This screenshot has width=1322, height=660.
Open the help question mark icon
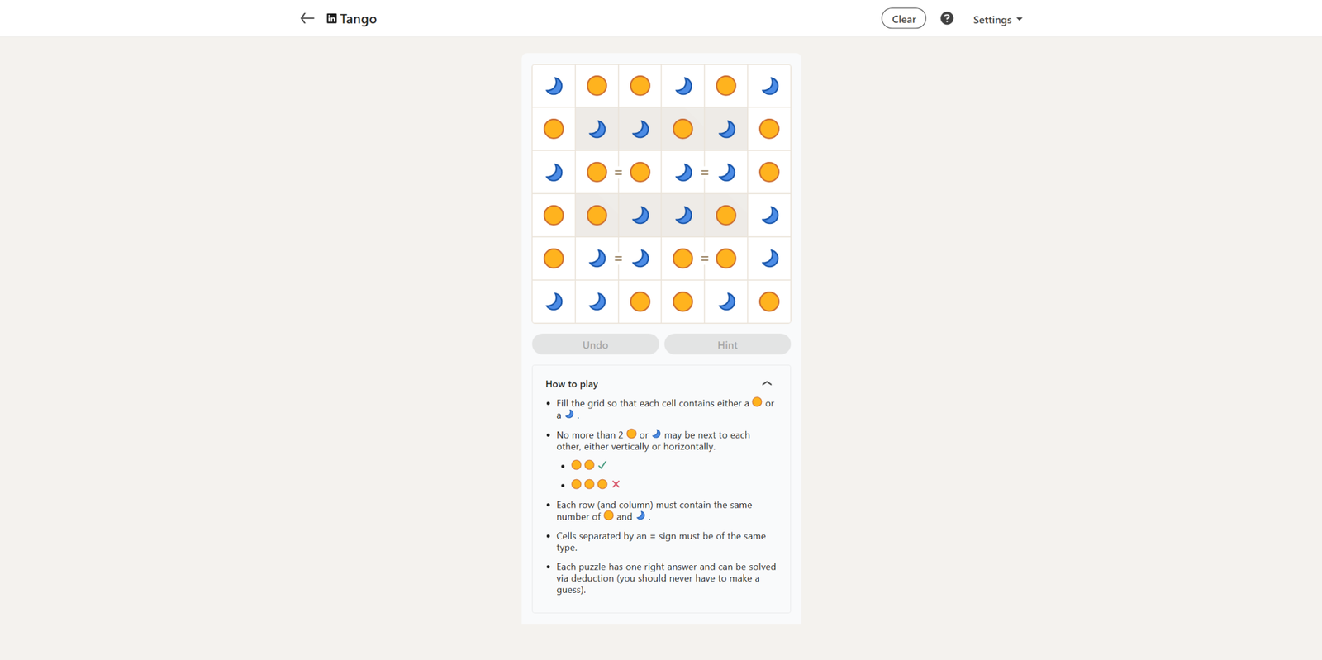[x=947, y=18]
